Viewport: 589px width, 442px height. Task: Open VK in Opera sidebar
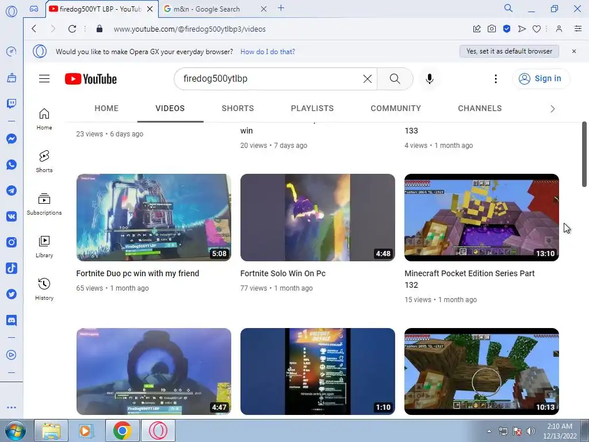12,216
